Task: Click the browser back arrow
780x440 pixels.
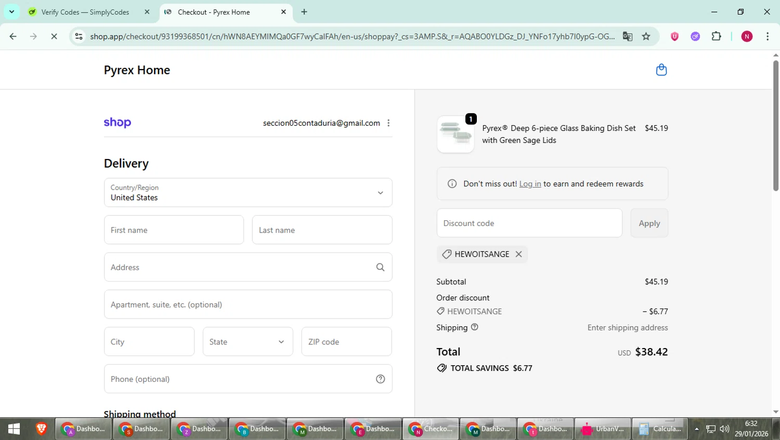Action: (13, 36)
